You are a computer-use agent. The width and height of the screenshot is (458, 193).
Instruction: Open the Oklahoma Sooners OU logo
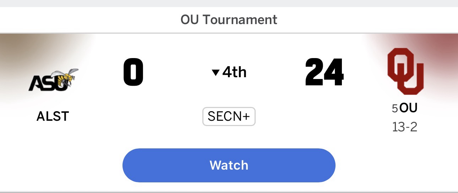[x=405, y=71]
